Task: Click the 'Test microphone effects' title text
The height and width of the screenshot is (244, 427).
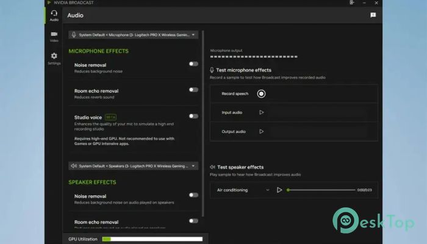Action: pyautogui.click(x=244, y=70)
